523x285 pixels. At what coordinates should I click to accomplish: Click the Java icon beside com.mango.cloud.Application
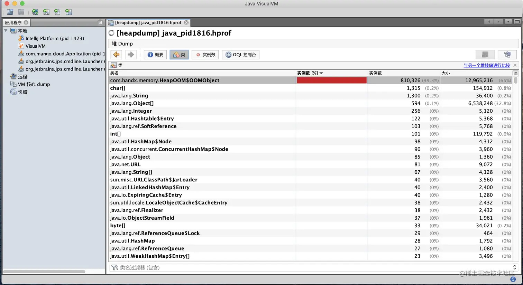point(21,54)
